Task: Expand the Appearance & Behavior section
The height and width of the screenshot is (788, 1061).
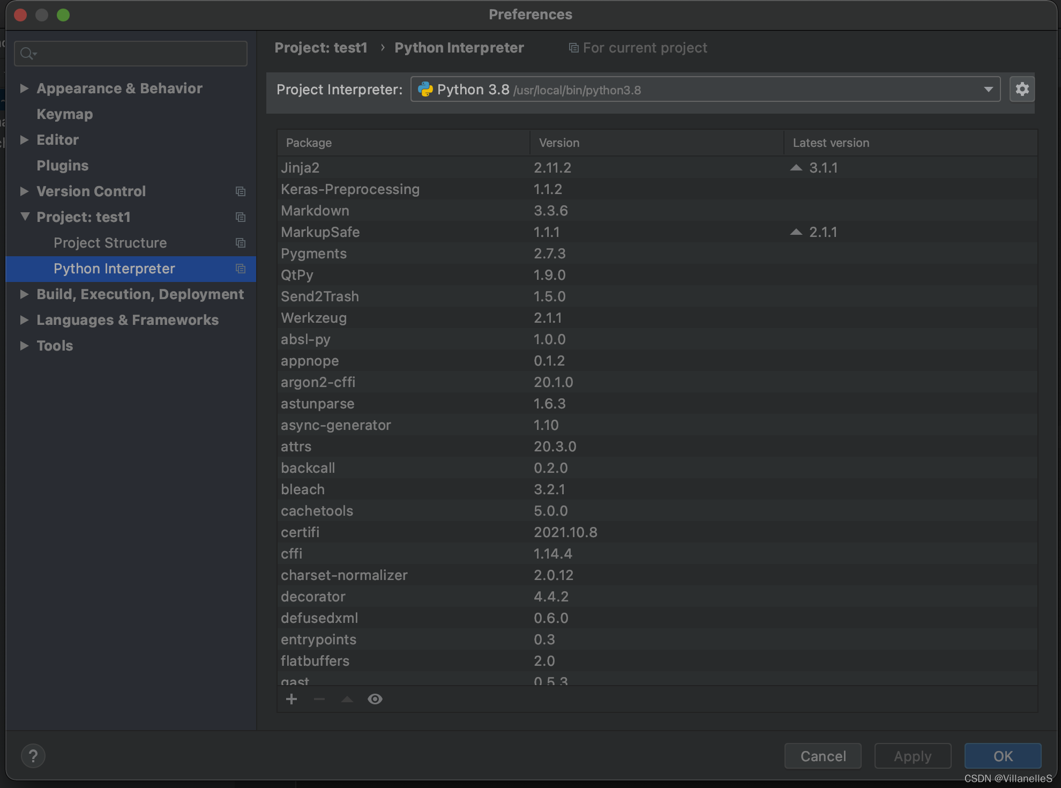Action: click(x=24, y=88)
